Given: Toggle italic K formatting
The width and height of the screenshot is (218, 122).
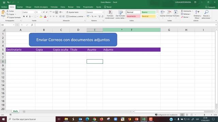Looking at the screenshot, I should pyautogui.click(x=27, y=17).
